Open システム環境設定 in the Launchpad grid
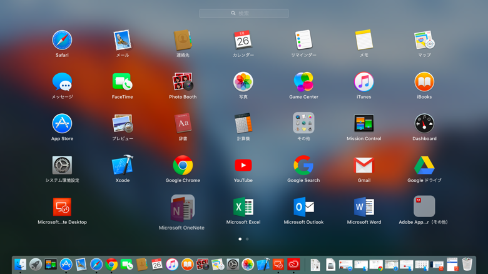Screen dimensions: 488x274 coord(62,165)
